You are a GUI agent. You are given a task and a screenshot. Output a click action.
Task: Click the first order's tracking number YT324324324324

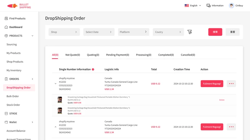[x=113, y=85]
